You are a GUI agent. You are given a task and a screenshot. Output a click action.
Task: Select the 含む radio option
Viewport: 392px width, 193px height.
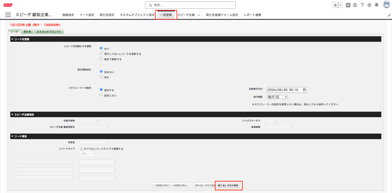pyautogui.click(x=101, y=77)
